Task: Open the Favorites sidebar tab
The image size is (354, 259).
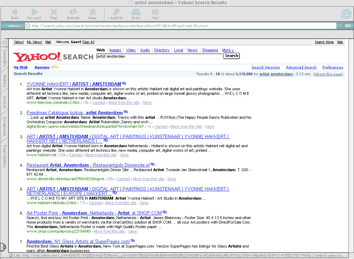Action: [x=4, y=58]
